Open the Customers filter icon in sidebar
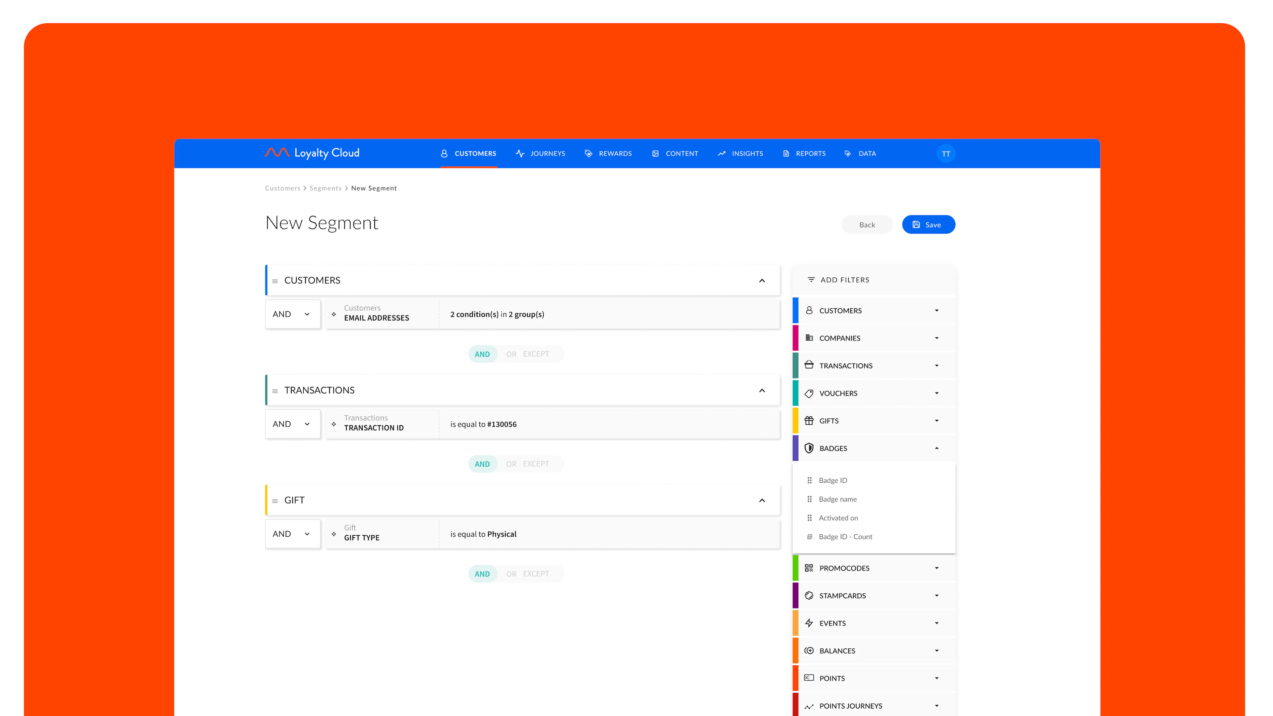This screenshot has height=716, width=1273. [809, 310]
